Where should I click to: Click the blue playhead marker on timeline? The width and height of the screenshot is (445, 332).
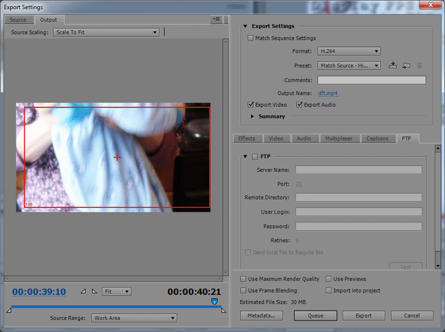click(x=214, y=301)
